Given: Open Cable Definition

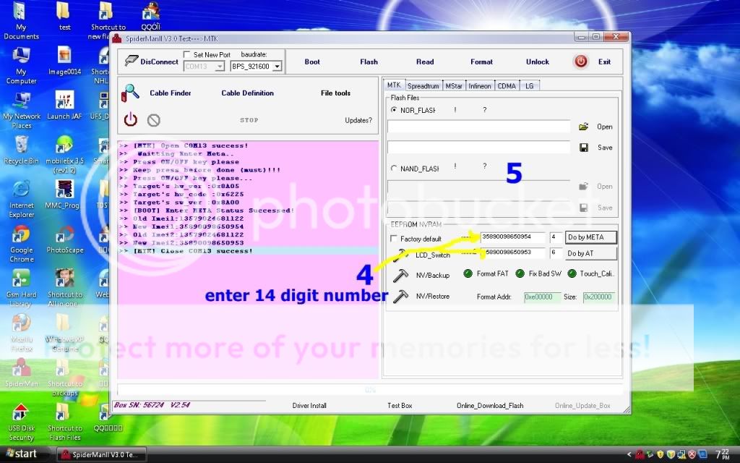Looking at the screenshot, I should pos(247,93).
